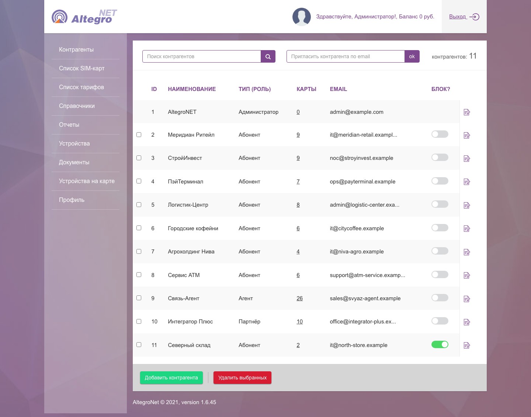
Task: Open edit icon for ПэйТерминал
Action: click(x=467, y=182)
